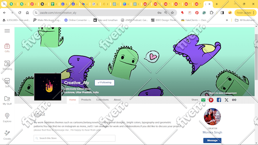This screenshot has height=145, width=258.
Task: Click the store logo thumbnail
Action: coord(48,87)
